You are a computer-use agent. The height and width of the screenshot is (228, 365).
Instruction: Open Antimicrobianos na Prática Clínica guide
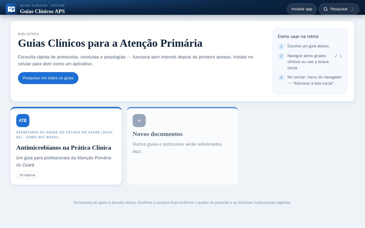(x=66, y=146)
